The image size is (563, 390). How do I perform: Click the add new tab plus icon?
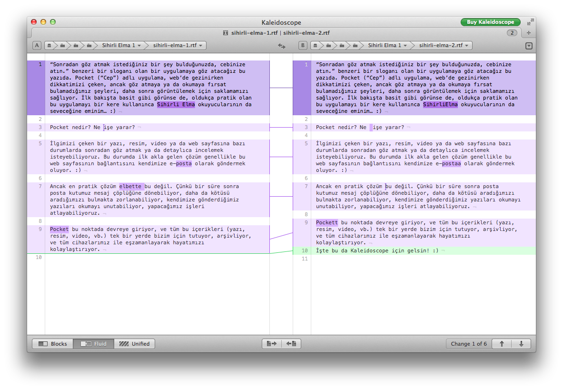[x=528, y=33]
